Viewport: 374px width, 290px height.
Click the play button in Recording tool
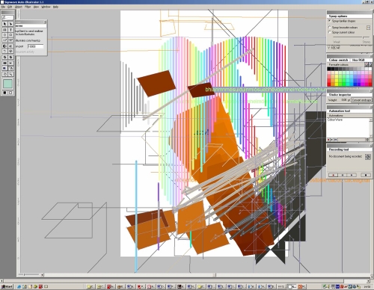click(x=352, y=175)
